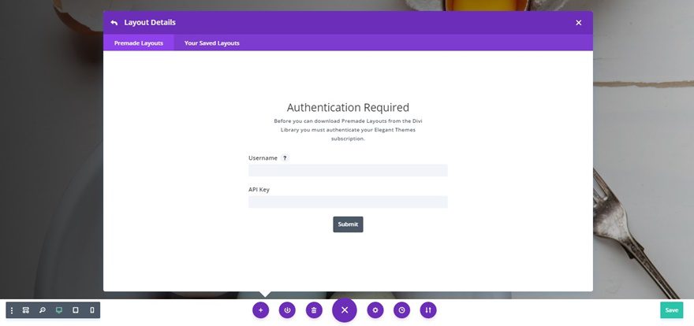Switch to wireframe view
Viewport: 694px width, 326px height.
coord(26,310)
